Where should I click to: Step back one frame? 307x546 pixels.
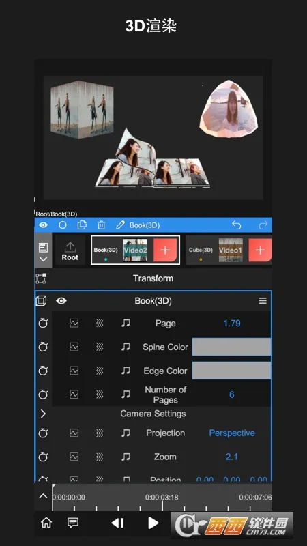click(x=117, y=523)
